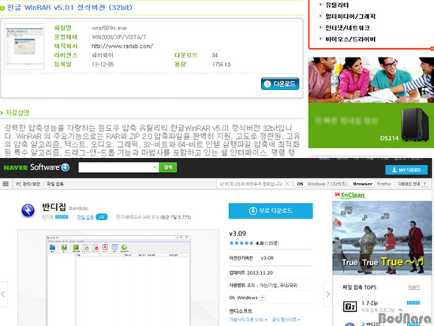Click the 7-Zip icon in TOP5
Screen dimensions: 434x326
pyautogui.click(x=350, y=306)
